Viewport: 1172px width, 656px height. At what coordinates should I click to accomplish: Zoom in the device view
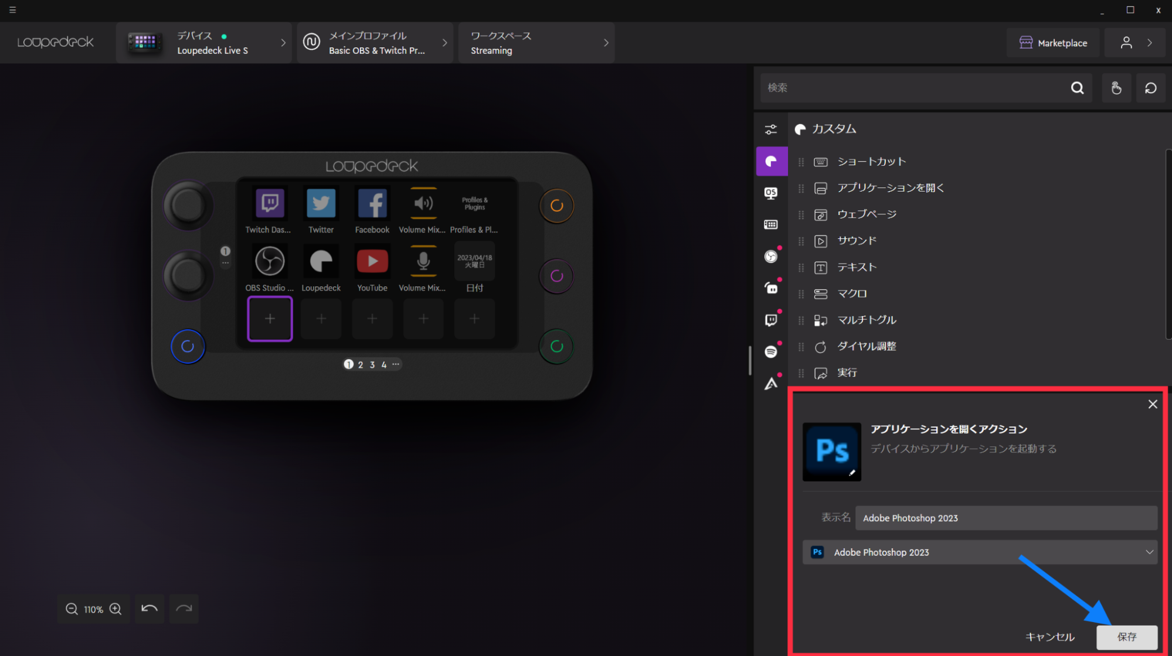coord(115,609)
